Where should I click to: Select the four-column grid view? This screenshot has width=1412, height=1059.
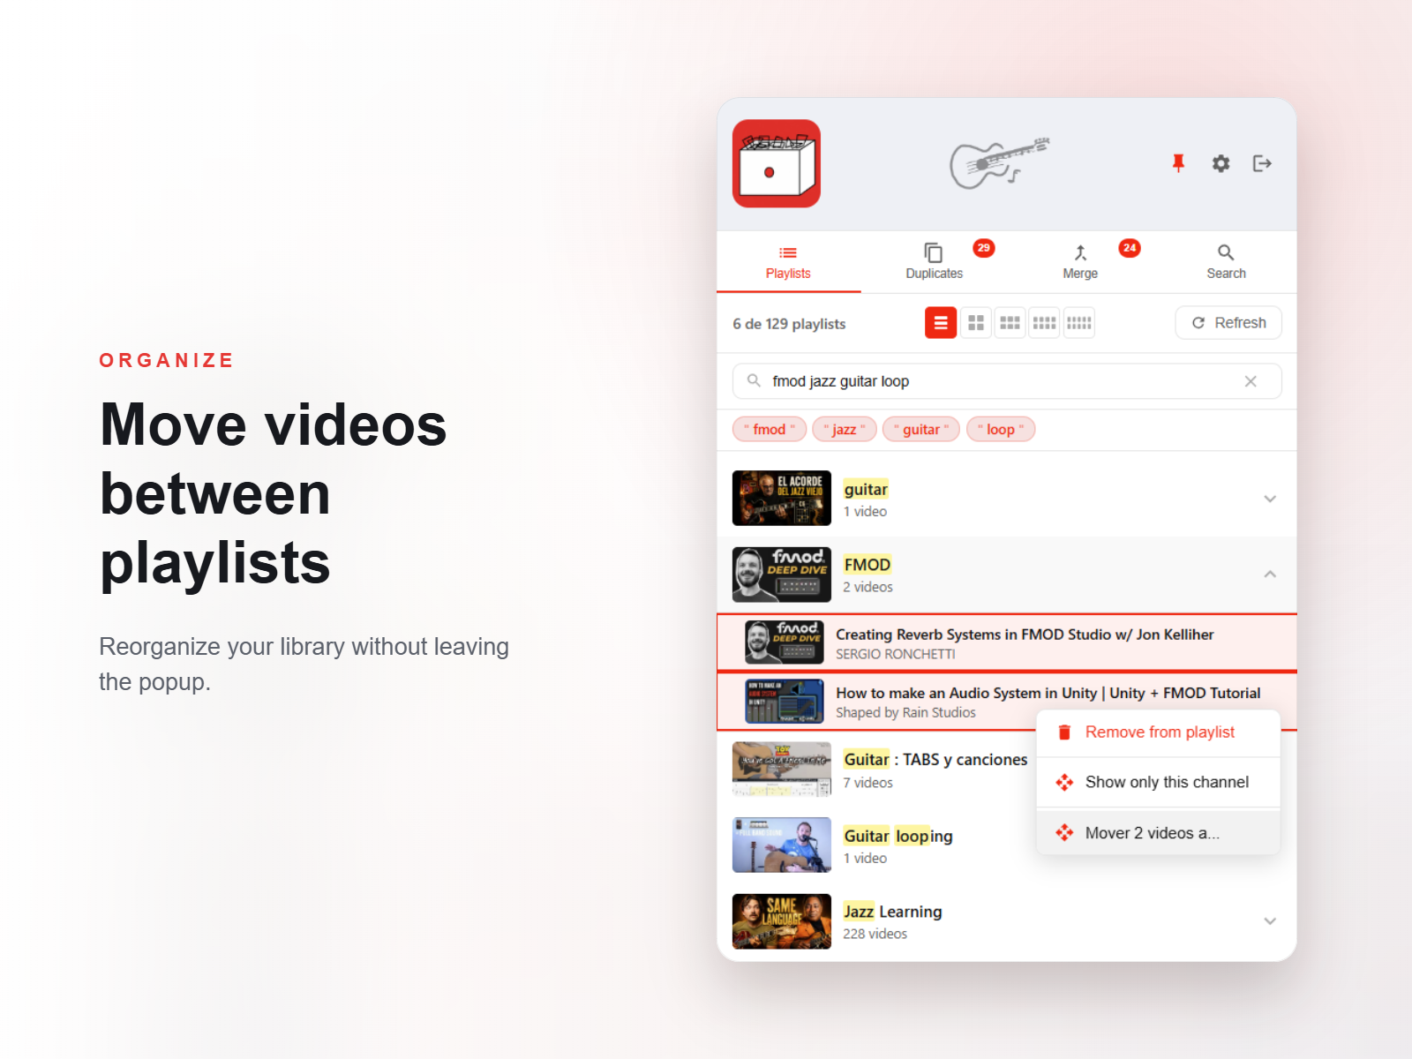point(1044,323)
